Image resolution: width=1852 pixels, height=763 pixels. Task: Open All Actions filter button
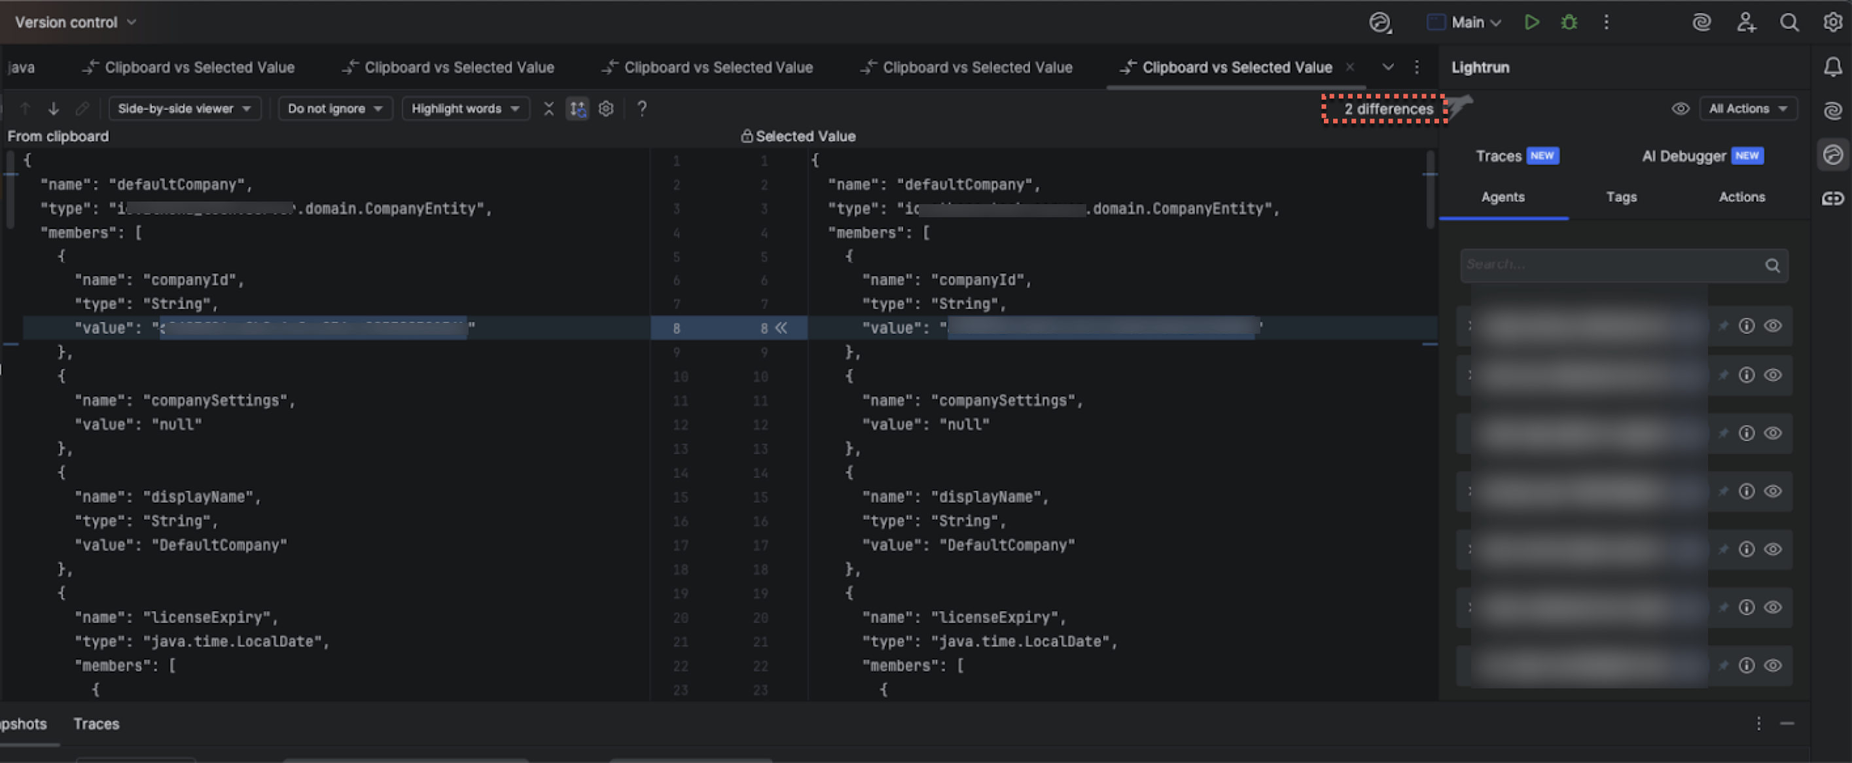click(1748, 109)
